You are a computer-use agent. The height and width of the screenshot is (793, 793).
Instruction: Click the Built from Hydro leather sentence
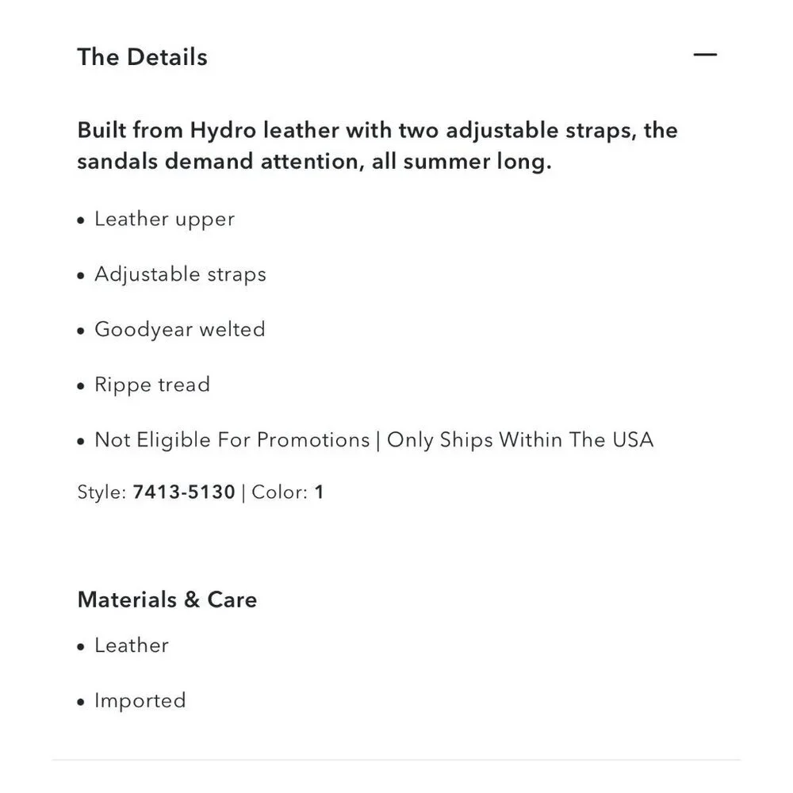[x=377, y=131]
